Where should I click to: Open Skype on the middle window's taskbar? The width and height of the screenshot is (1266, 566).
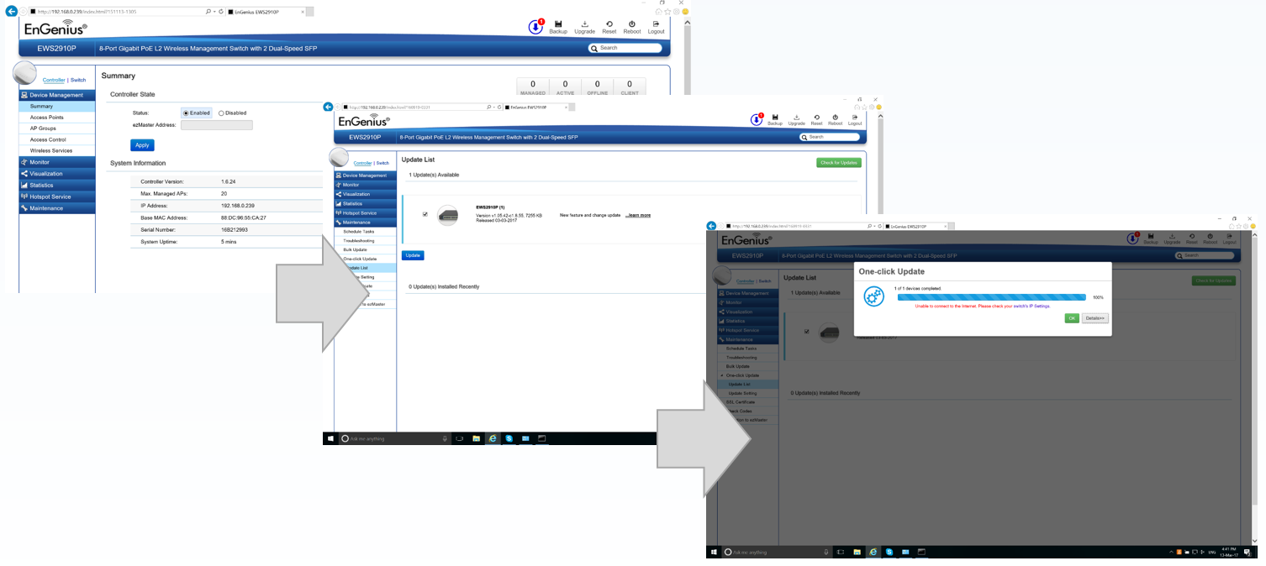509,438
